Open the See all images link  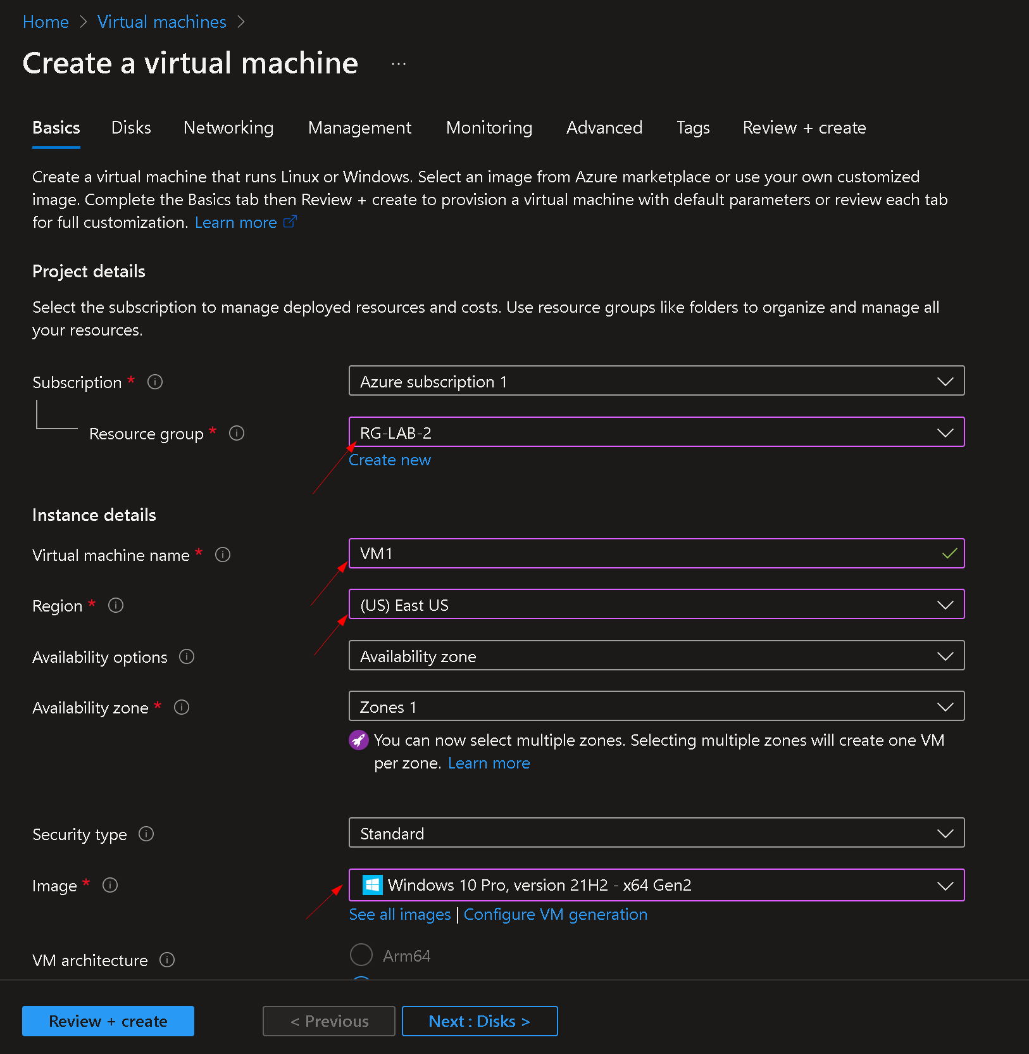pos(400,915)
